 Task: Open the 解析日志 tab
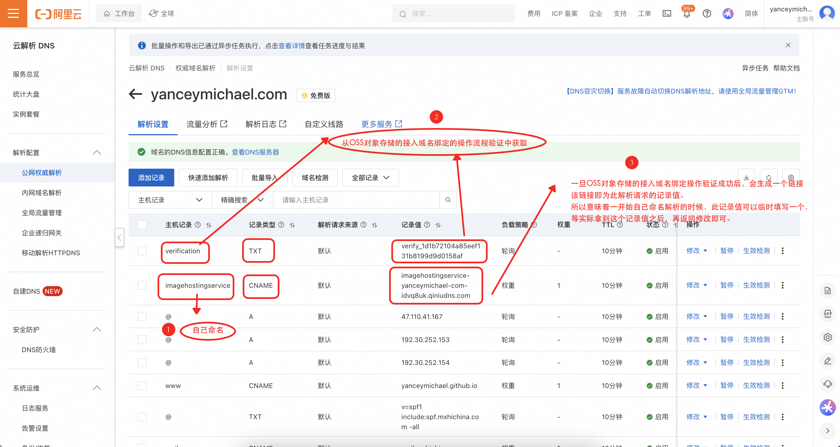tap(266, 124)
